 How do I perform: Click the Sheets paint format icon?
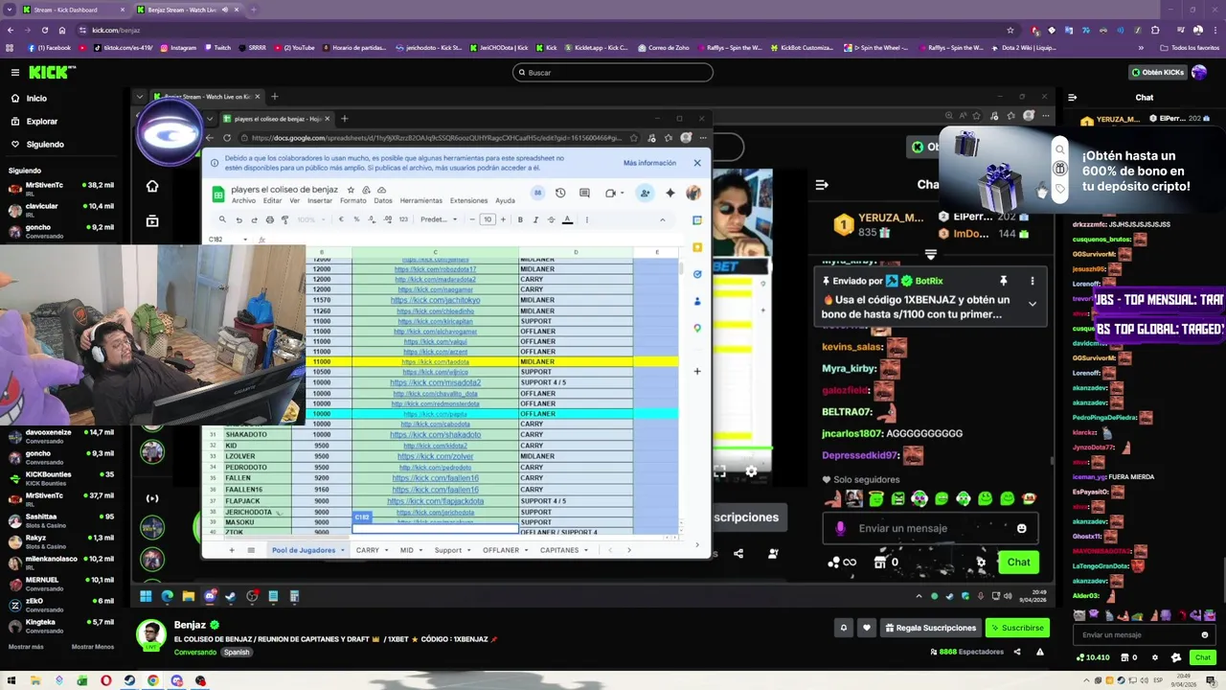point(285,219)
